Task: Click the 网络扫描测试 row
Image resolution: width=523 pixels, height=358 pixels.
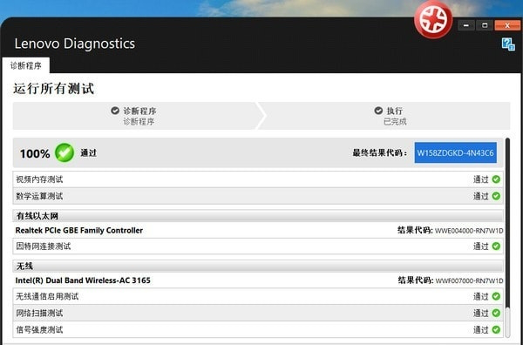Action: (258, 313)
